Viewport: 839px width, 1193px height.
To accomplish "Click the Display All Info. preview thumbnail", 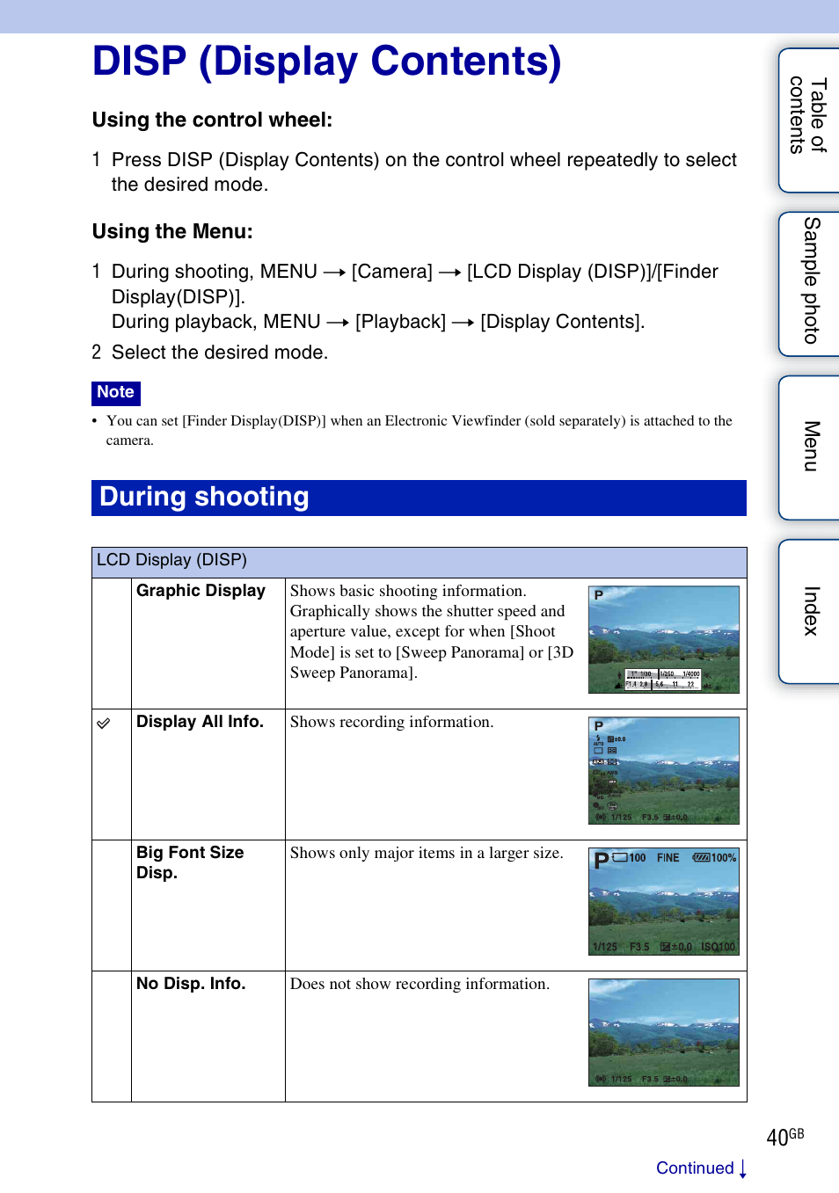I will pyautogui.click(x=664, y=771).
